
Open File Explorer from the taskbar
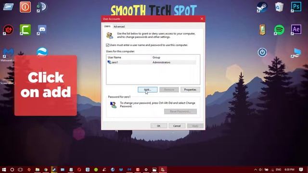[x=38, y=170]
